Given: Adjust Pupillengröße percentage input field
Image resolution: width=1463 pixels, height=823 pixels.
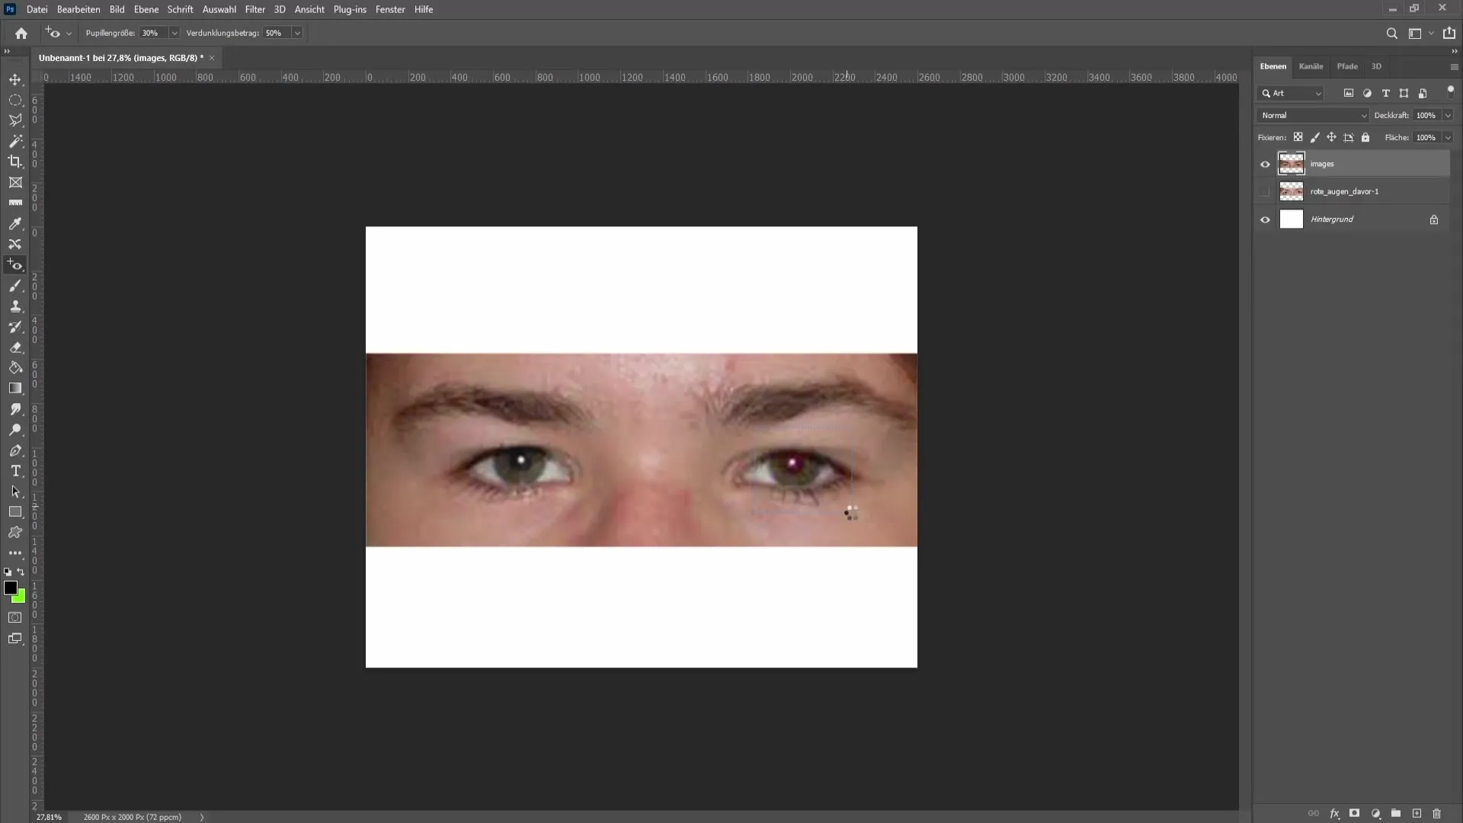Looking at the screenshot, I should coord(151,34).
